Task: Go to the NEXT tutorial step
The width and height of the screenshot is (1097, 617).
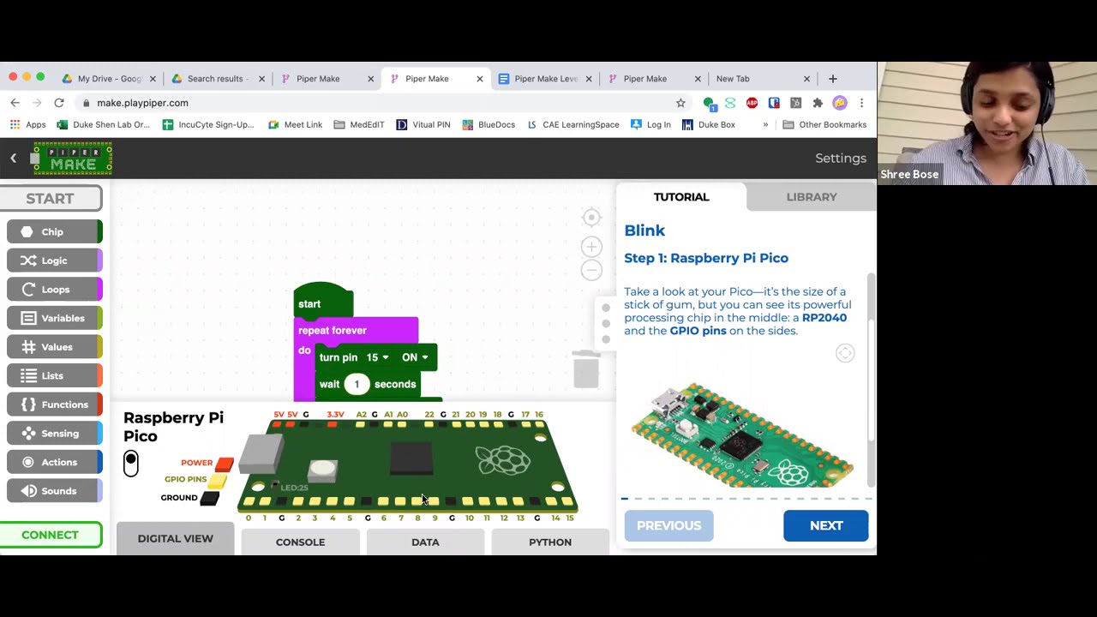Action: click(826, 525)
